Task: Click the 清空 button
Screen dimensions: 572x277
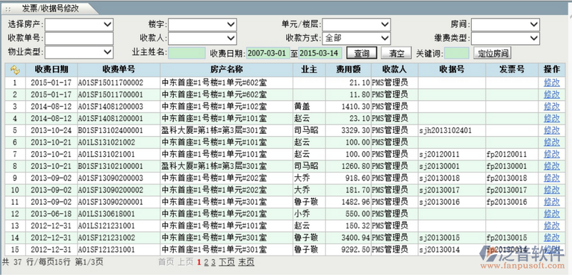Action: coord(397,53)
